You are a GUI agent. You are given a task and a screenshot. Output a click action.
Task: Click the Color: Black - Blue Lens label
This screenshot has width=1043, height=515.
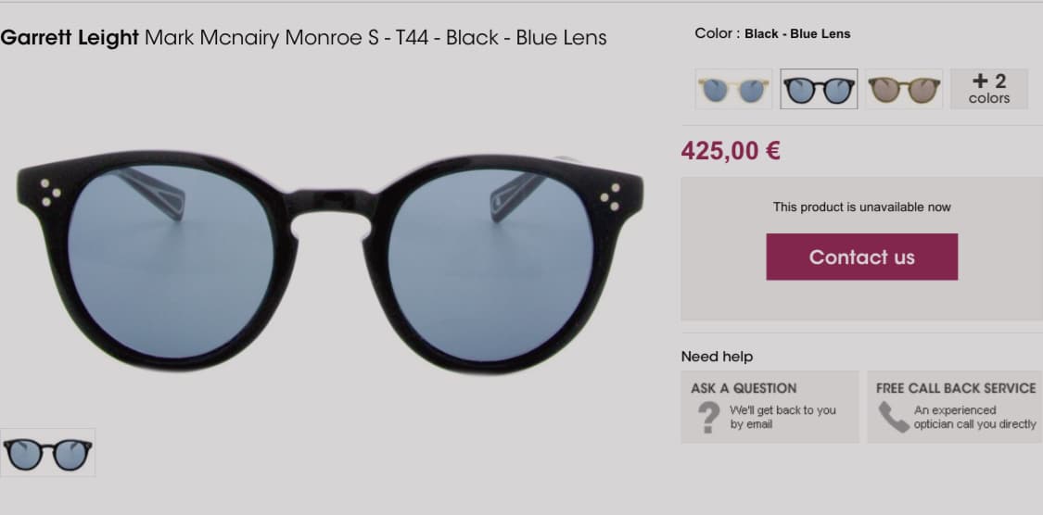point(772,33)
